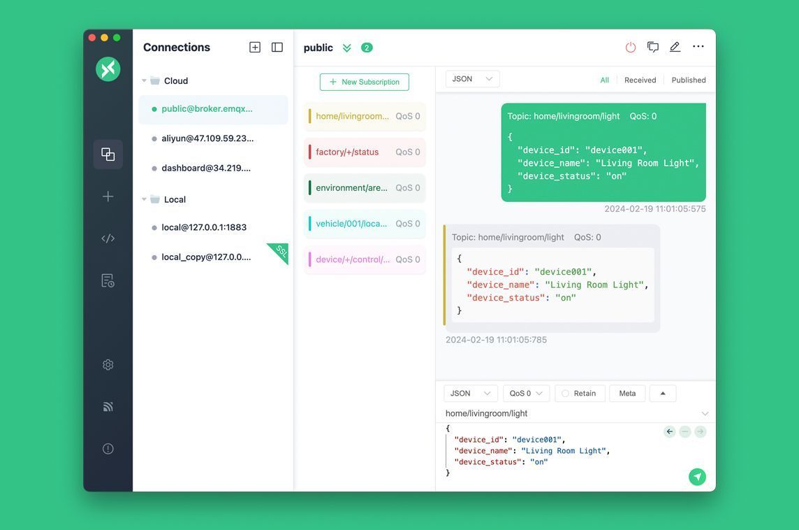
Task: Select dashboard@34.219 connection
Action: (213, 169)
